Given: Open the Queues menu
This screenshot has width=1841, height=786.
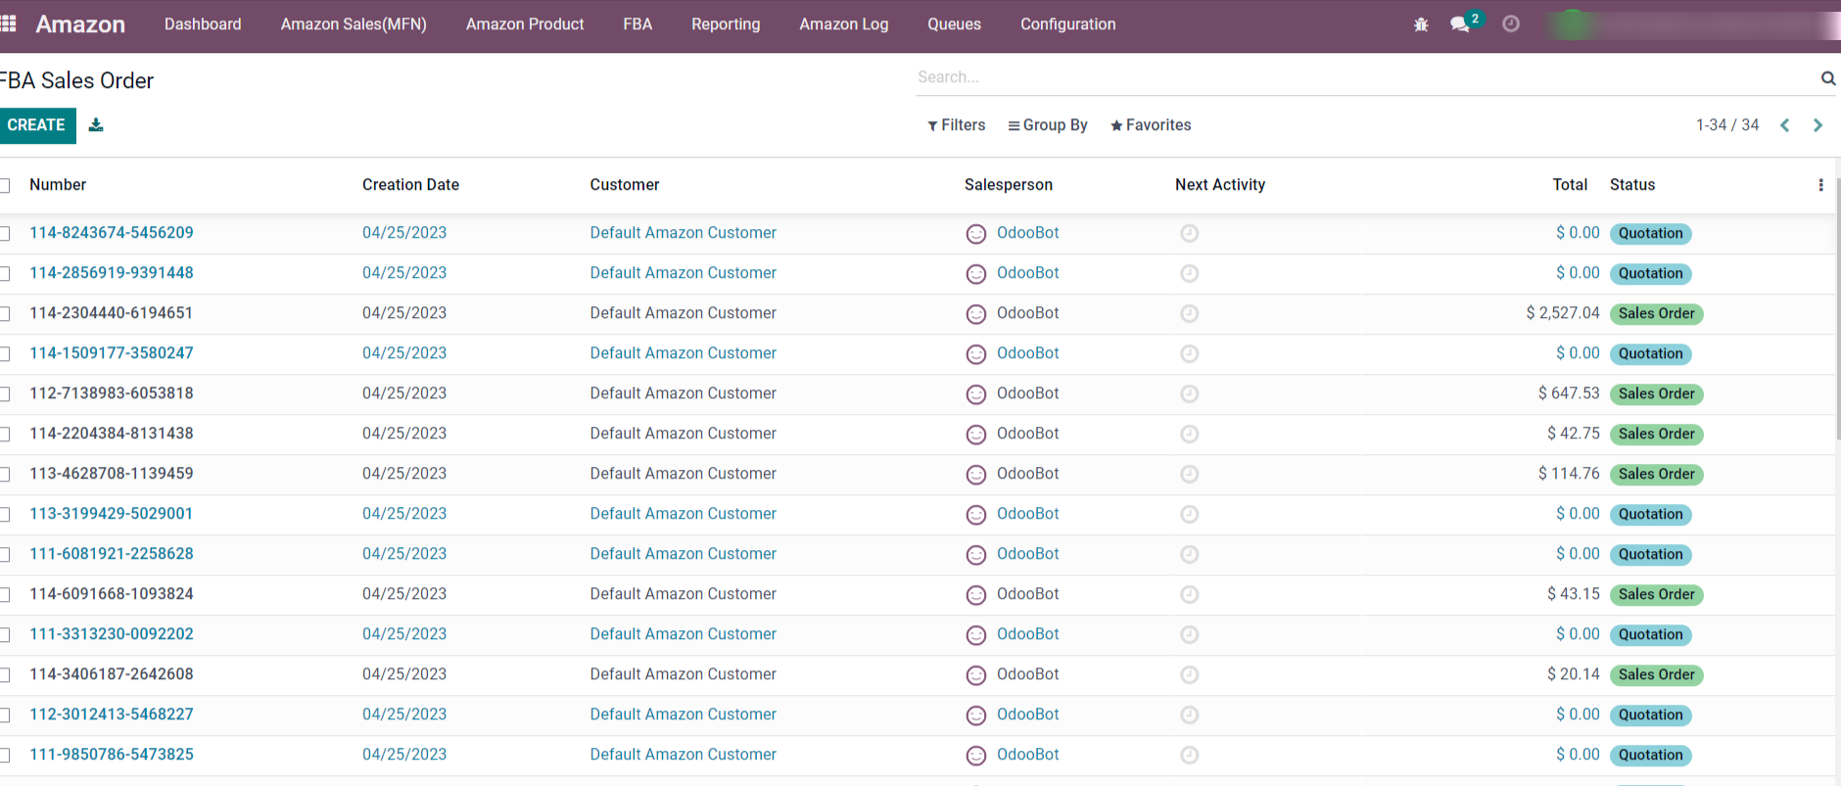Looking at the screenshot, I should click(x=954, y=24).
